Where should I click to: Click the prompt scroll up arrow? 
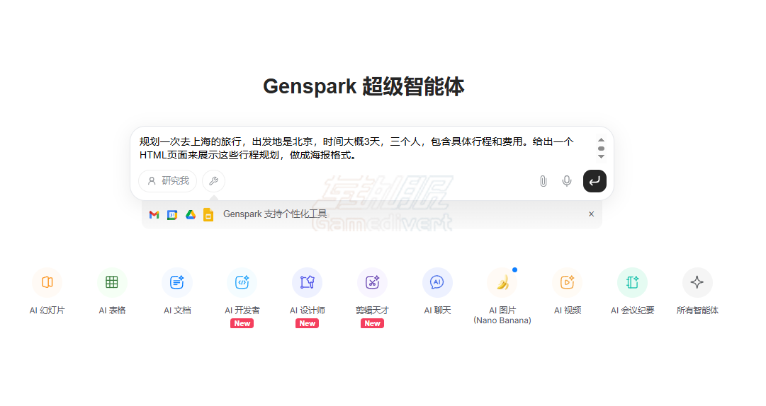point(602,140)
